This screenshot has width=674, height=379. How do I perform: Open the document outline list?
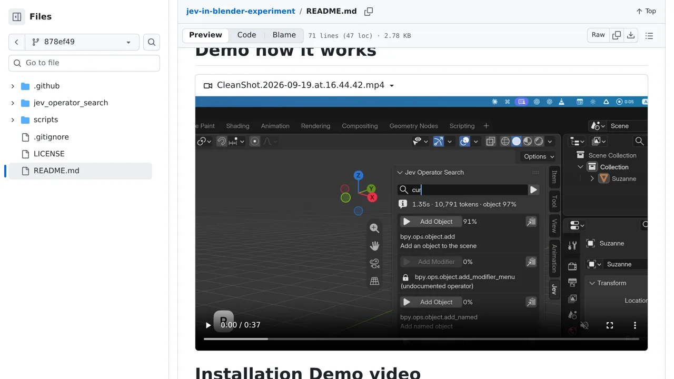point(649,36)
